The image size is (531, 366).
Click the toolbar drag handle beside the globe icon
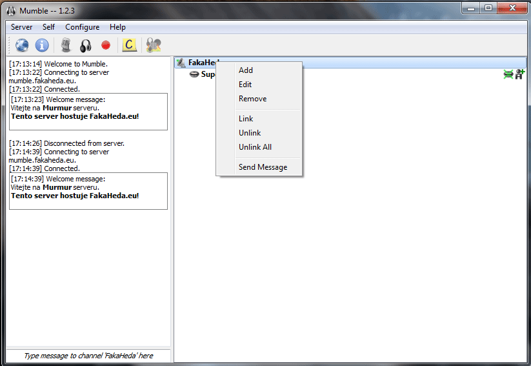tap(10, 45)
